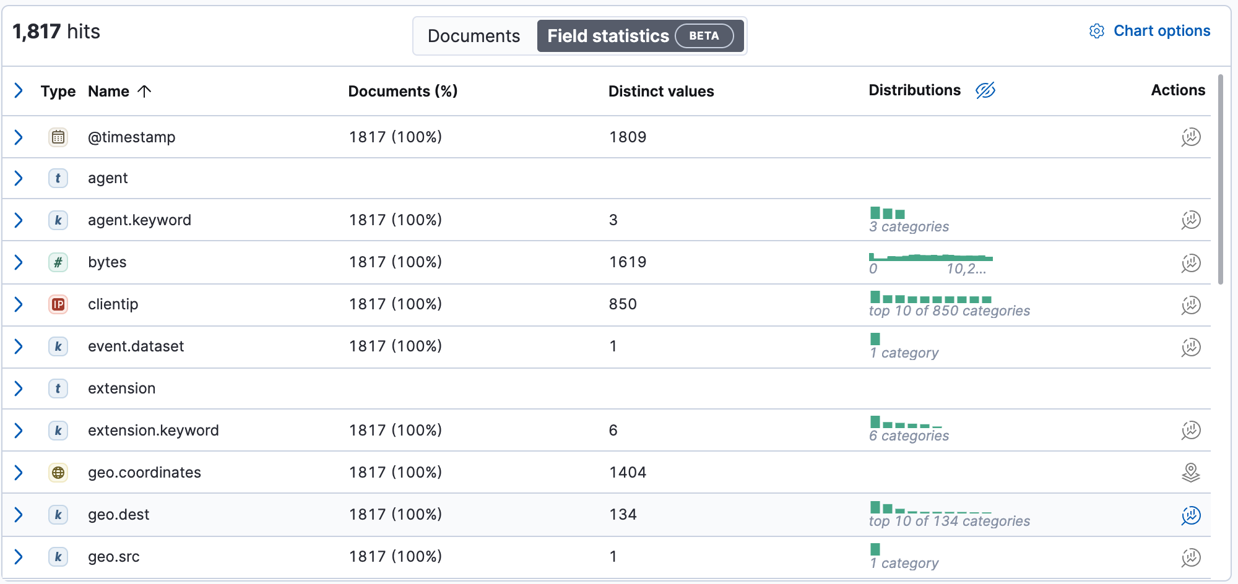The width and height of the screenshot is (1238, 584).
Task: Toggle visualize action on event.dataset row
Action: pos(1191,346)
